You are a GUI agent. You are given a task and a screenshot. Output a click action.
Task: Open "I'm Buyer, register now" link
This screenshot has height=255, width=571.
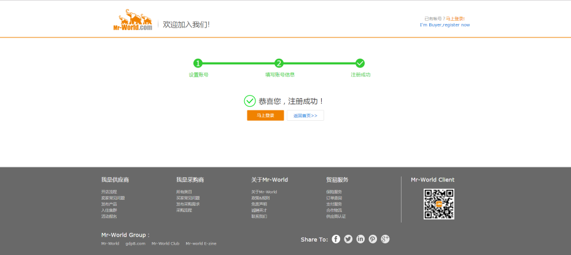click(x=445, y=25)
